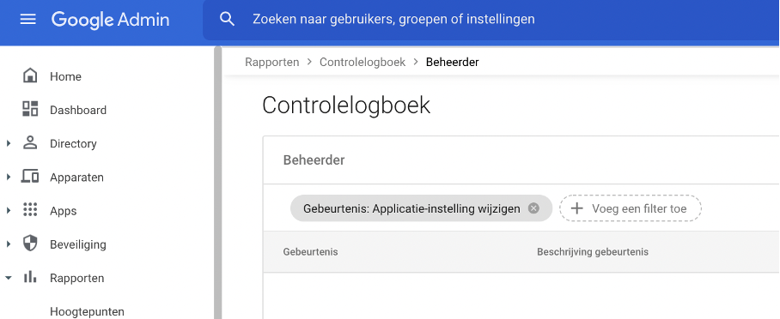
Task: Click the Dashboard tiles icon
Action: tap(30, 109)
